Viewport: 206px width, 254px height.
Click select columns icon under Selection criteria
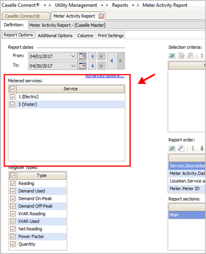pos(172,56)
